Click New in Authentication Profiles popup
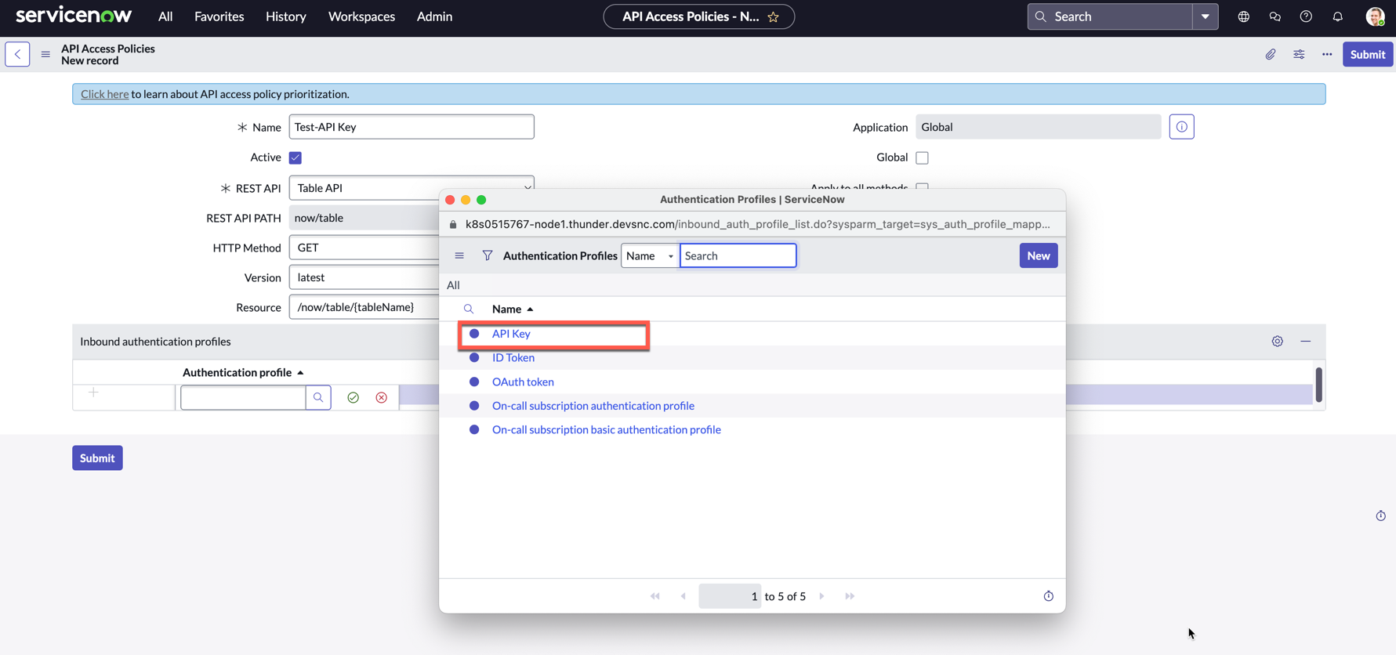The image size is (1396, 655). pyautogui.click(x=1039, y=255)
